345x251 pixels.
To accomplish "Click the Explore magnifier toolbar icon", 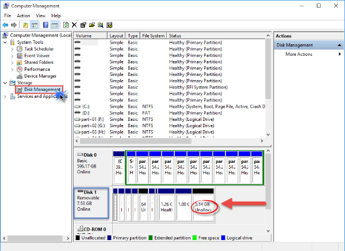I will click(x=101, y=25).
